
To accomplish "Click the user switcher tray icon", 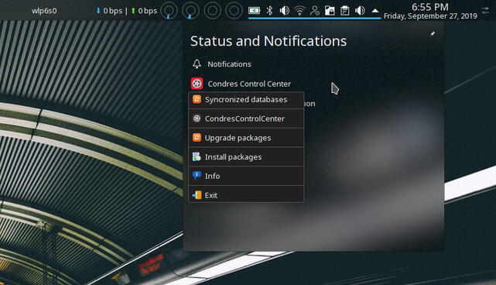I will [314, 11].
